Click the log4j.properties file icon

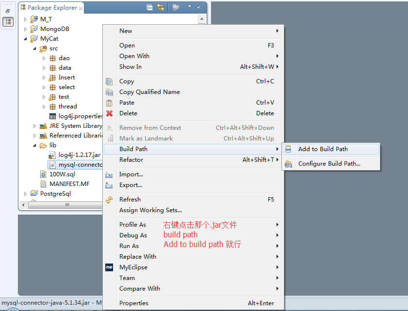tap(52, 116)
